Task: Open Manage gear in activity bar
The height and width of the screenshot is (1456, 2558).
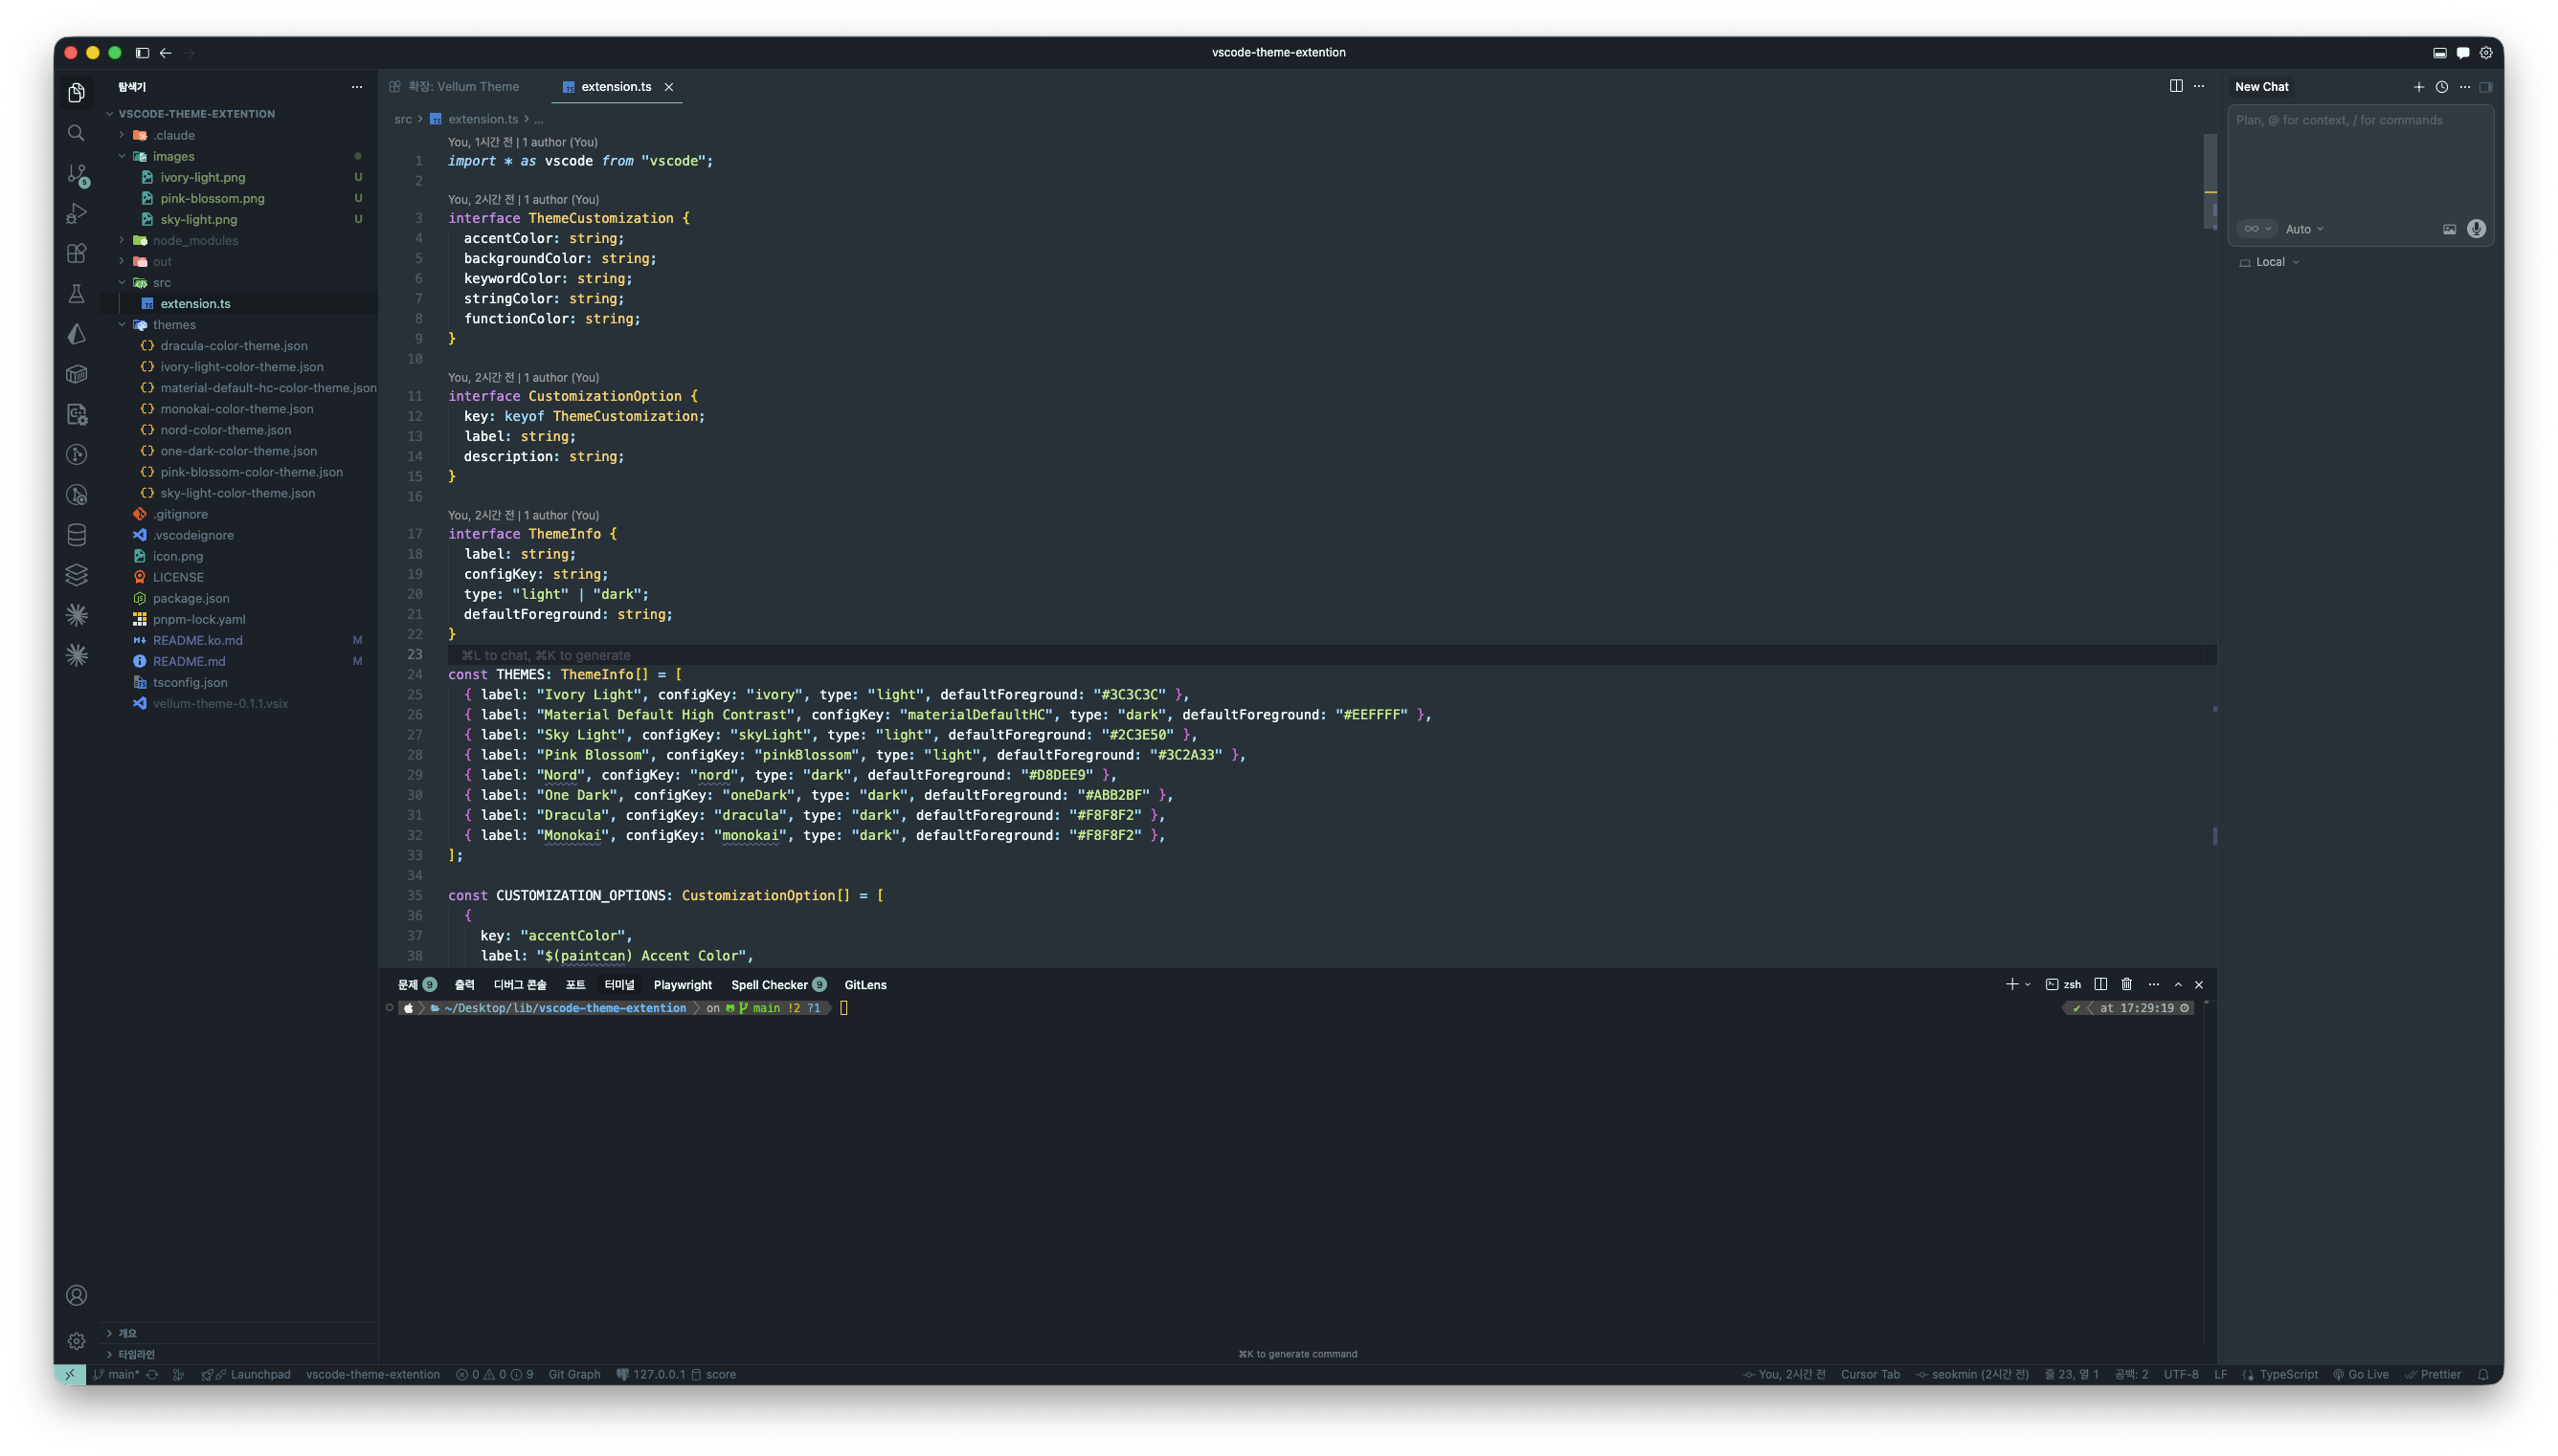Action: pos(76,1341)
